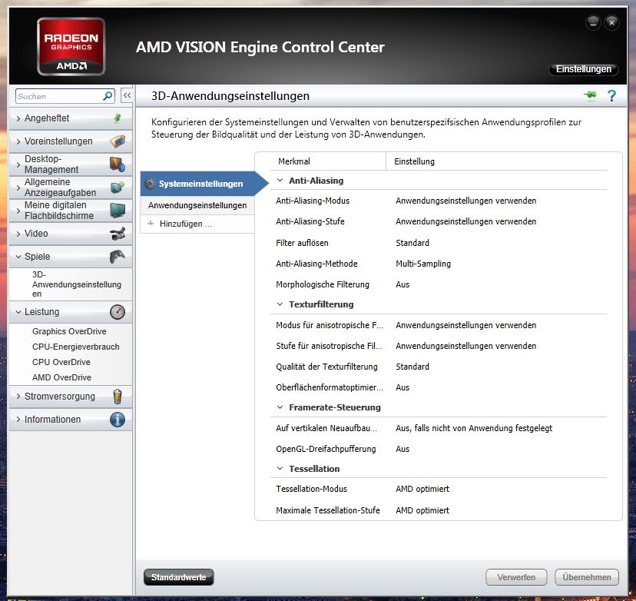Open Graphics OverDrive page
Viewport: 636px width, 601px height.
click(x=69, y=331)
